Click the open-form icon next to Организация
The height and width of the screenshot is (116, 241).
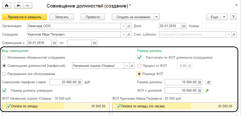(x=129, y=26)
